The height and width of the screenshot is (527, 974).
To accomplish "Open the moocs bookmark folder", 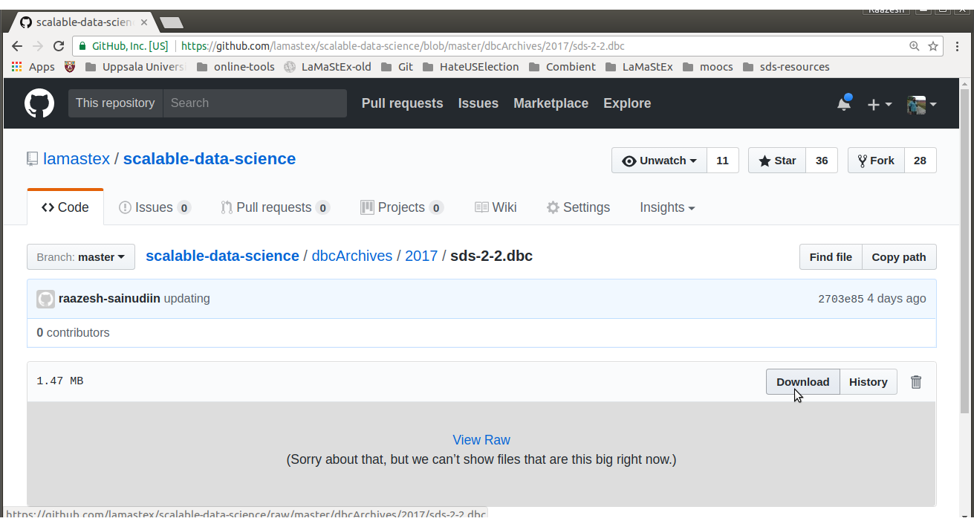I will [707, 67].
